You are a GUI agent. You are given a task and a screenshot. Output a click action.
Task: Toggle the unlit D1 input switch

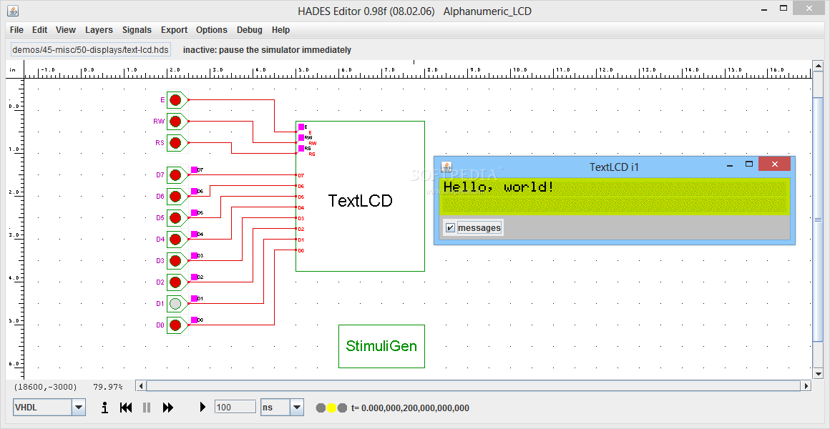click(x=176, y=304)
